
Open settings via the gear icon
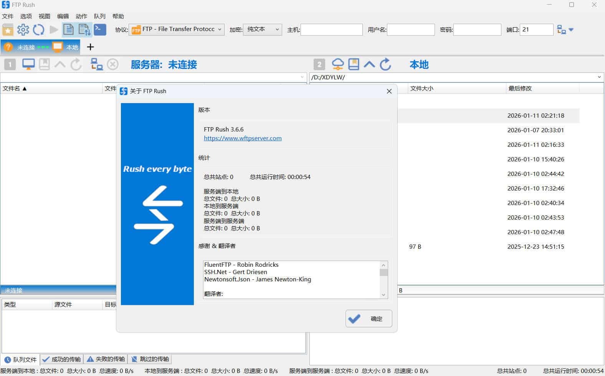[23, 30]
